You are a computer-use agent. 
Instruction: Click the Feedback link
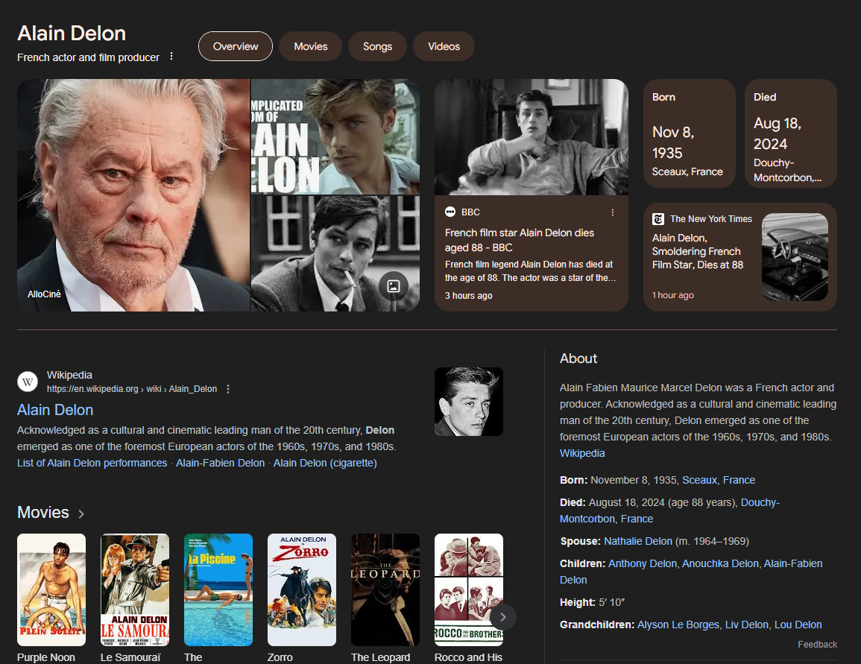pyautogui.click(x=817, y=645)
